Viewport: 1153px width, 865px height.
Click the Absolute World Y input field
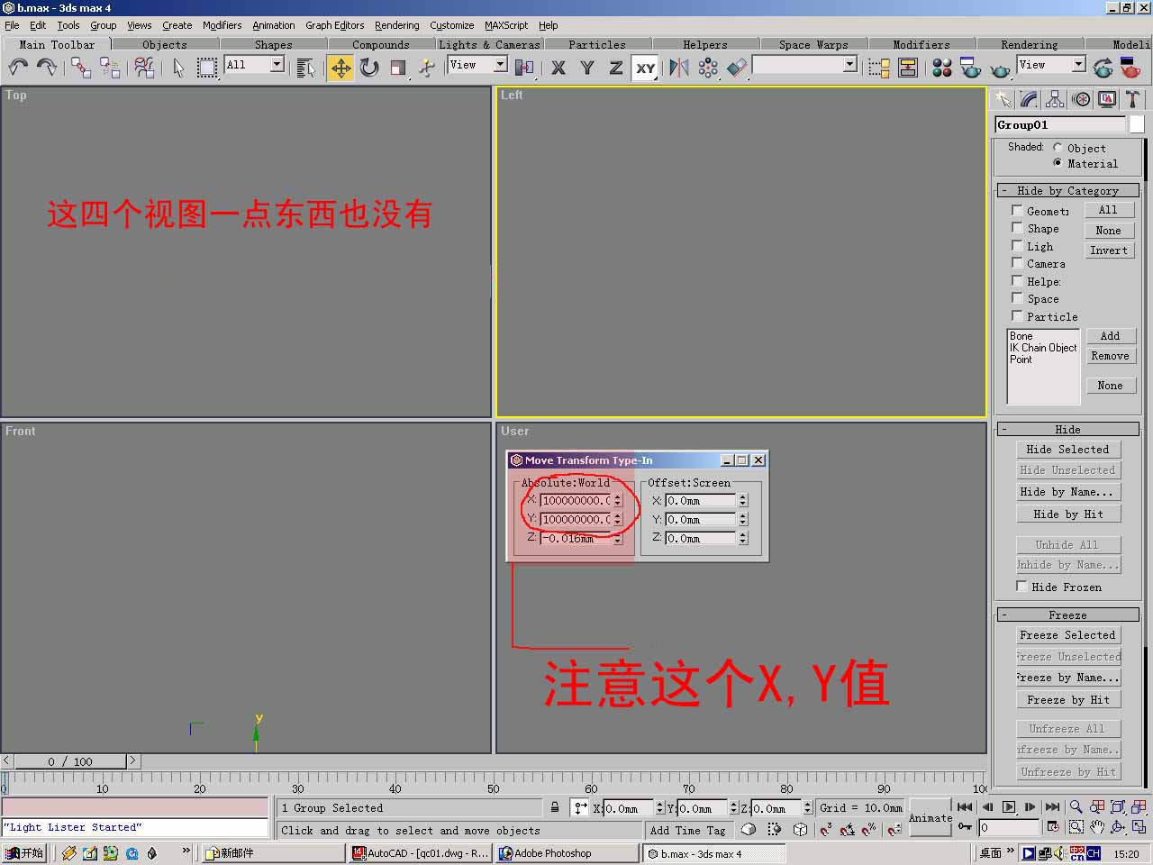(x=576, y=519)
